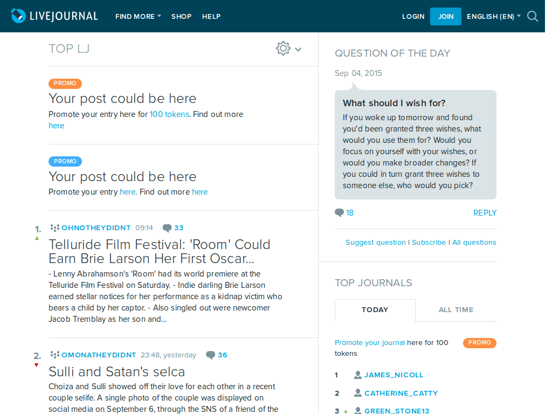This screenshot has height=414, width=552.
Task: Click 'here' link under first promo
Action: 56,126
